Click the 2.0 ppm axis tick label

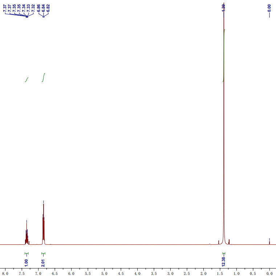coord(203,273)
